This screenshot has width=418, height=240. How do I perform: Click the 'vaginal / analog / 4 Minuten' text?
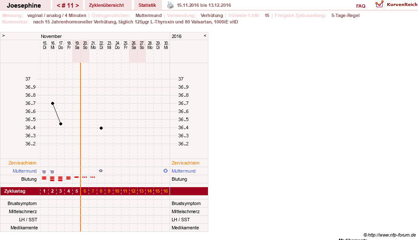click(57, 15)
